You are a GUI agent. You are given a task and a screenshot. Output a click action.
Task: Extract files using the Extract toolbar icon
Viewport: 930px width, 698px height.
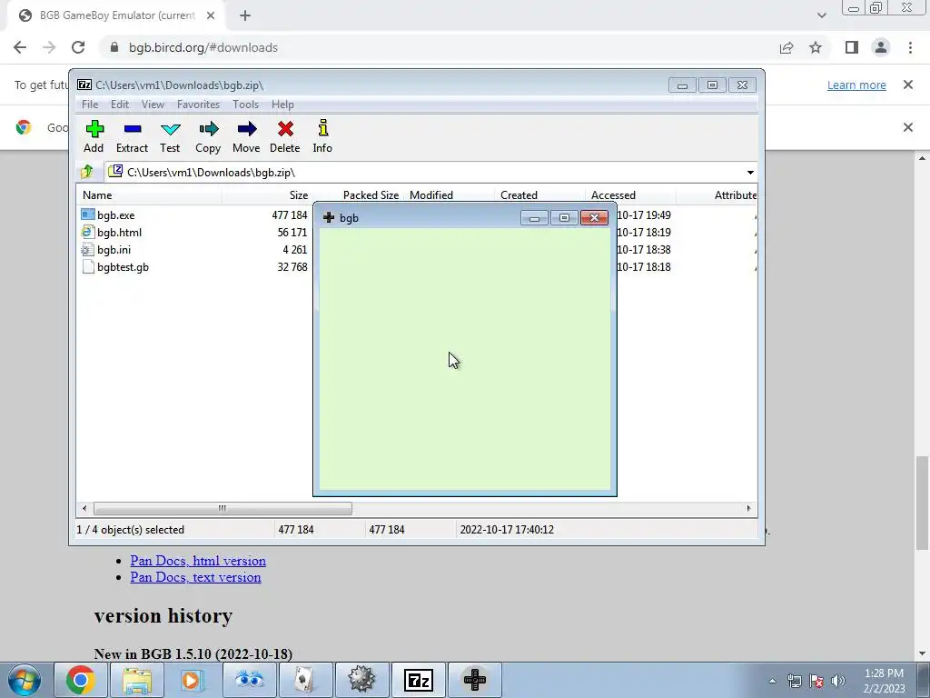[x=132, y=136]
